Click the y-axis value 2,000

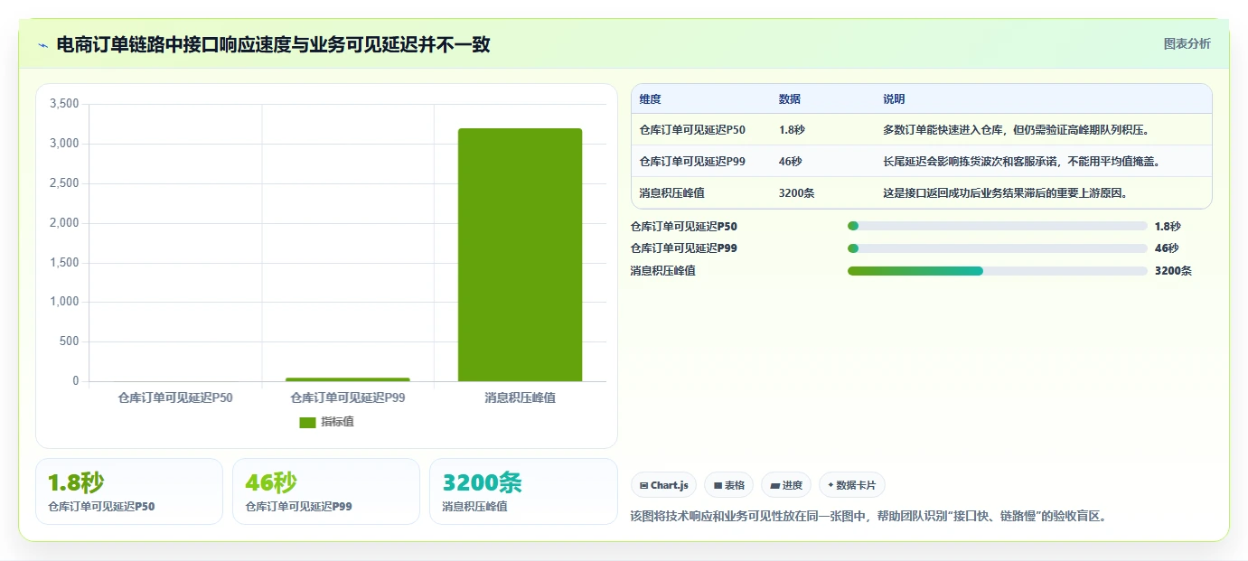pos(64,223)
